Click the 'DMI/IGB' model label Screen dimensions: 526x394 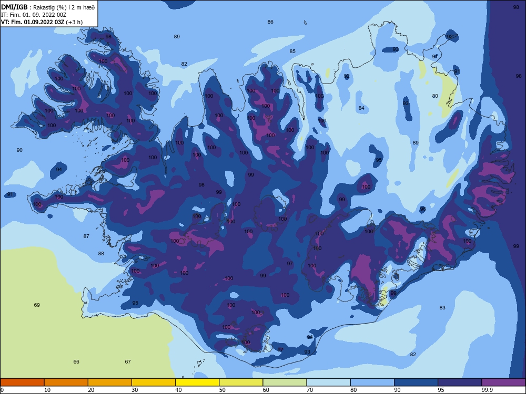point(14,7)
